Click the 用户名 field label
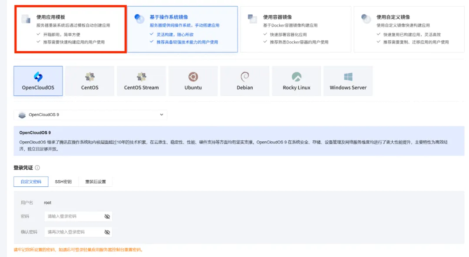This screenshot has width=469, height=257. point(27,203)
